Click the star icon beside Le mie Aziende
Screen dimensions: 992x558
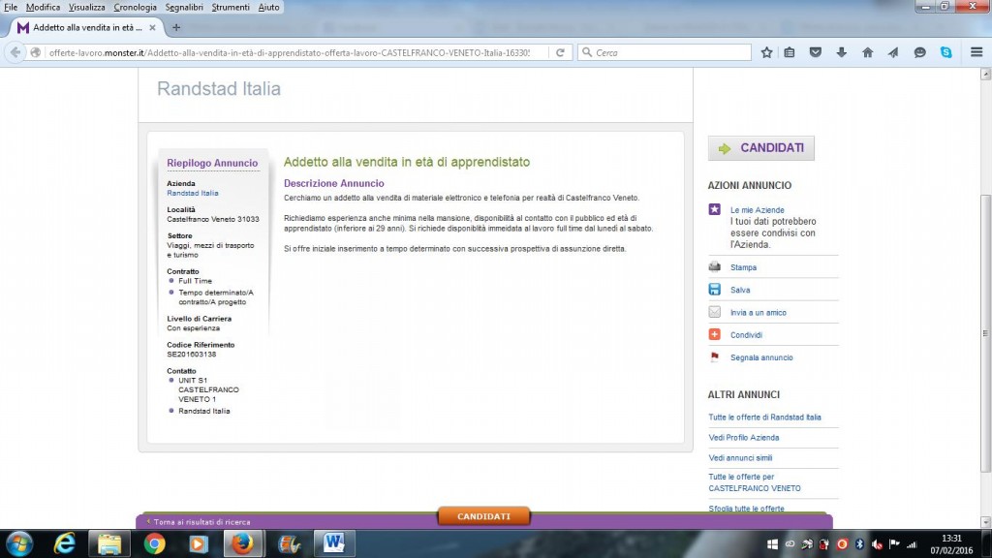[714, 209]
